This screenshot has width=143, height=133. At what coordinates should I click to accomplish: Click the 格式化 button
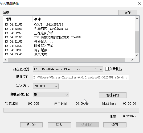(31, 125)
